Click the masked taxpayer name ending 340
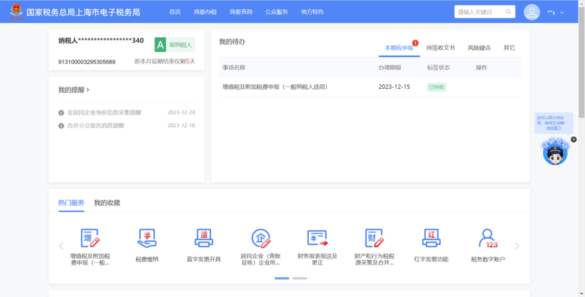 tap(101, 41)
